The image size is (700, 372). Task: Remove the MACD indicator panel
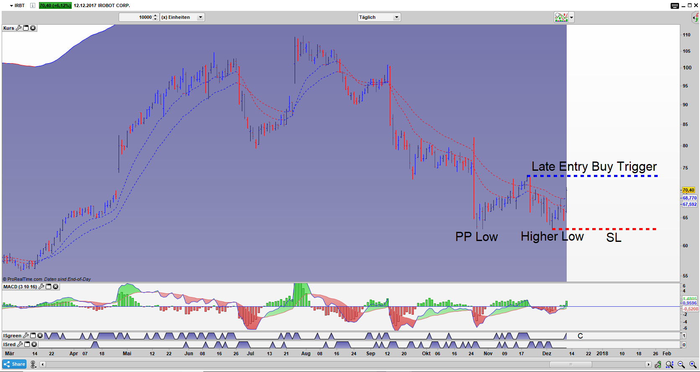tap(56, 287)
